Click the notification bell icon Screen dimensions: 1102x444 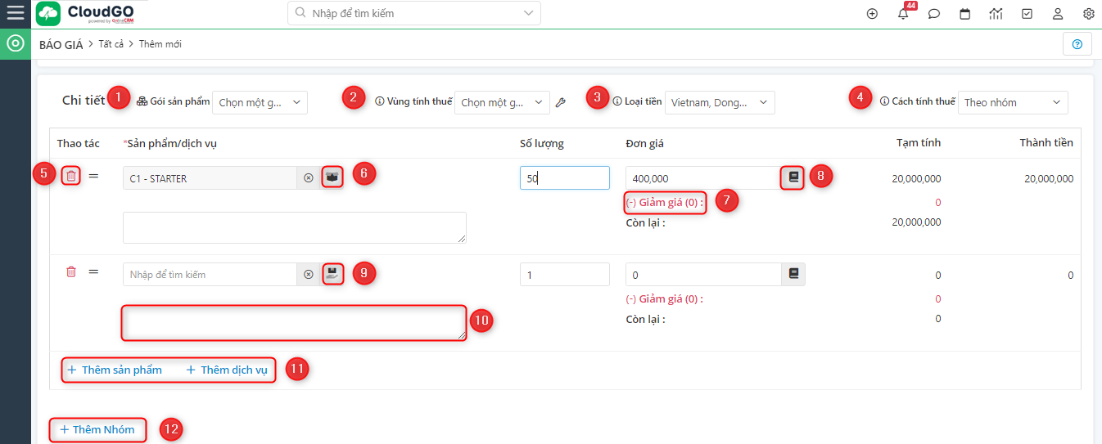point(904,14)
